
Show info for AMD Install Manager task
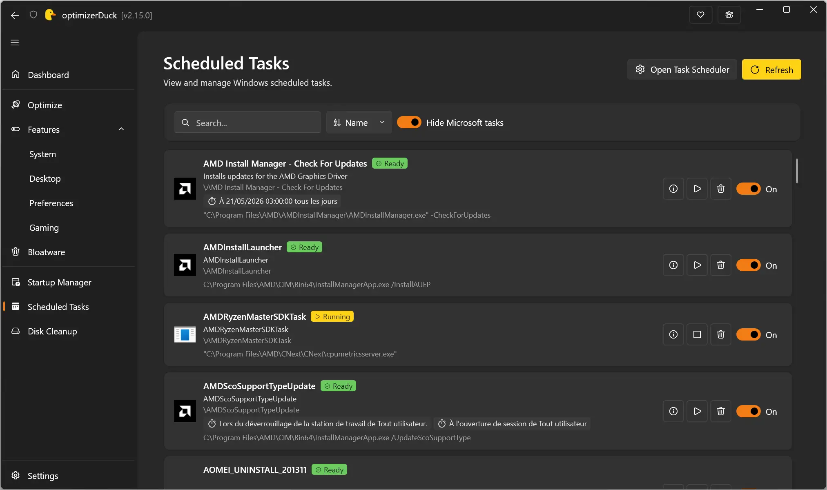pos(673,189)
